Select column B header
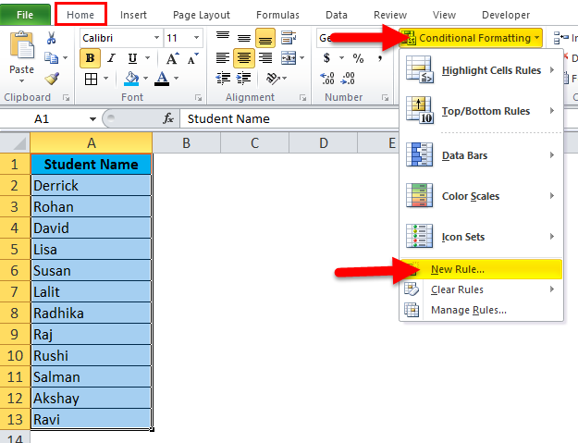 186,143
